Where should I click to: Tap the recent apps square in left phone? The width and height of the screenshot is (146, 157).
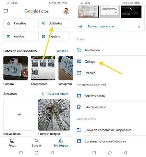click(21, 153)
